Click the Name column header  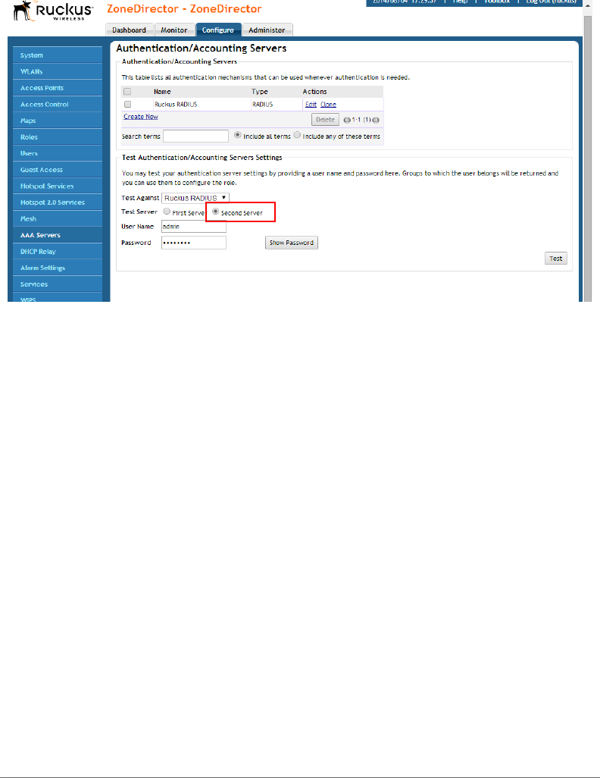(x=162, y=92)
